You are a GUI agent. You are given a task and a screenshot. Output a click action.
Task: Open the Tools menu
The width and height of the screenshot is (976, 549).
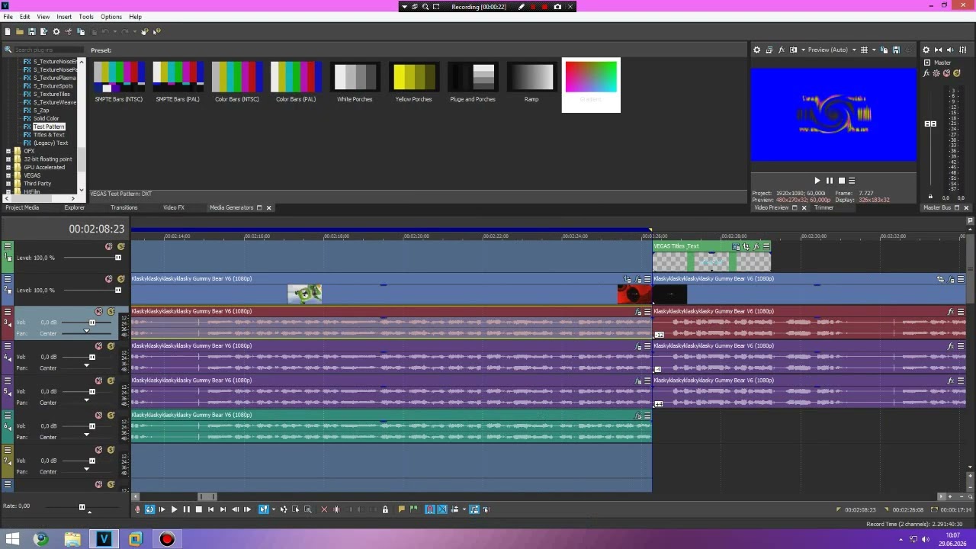click(86, 17)
